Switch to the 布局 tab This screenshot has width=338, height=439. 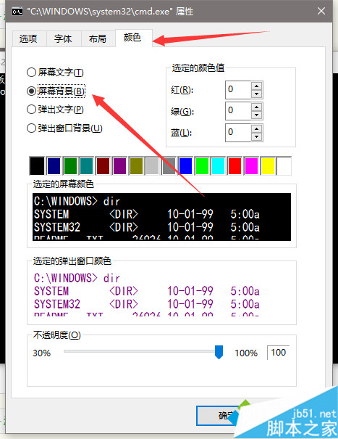[98, 38]
